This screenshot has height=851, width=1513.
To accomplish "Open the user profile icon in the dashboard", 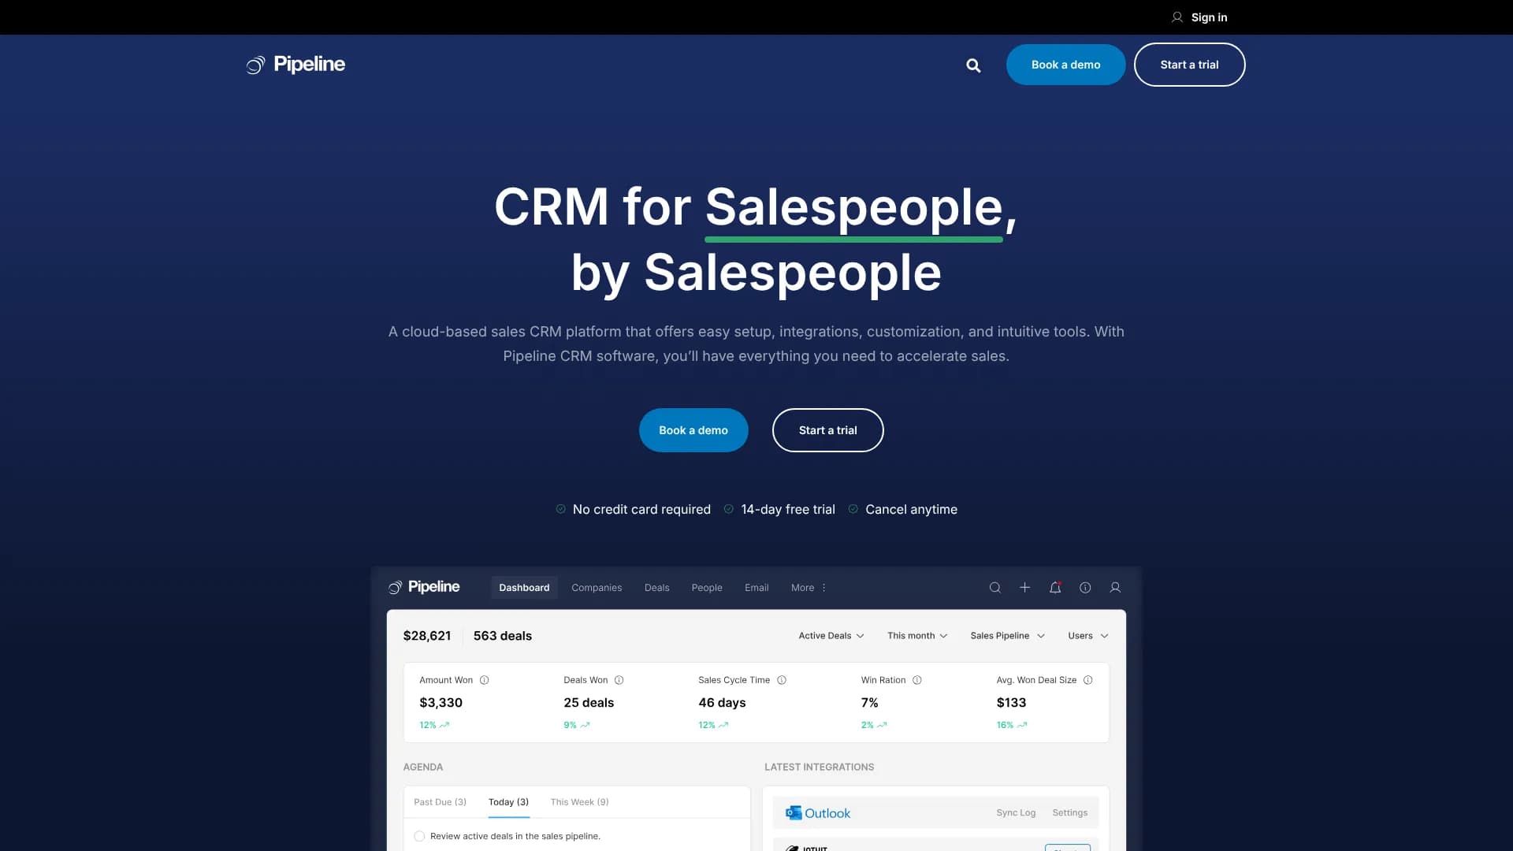I will 1115,587.
